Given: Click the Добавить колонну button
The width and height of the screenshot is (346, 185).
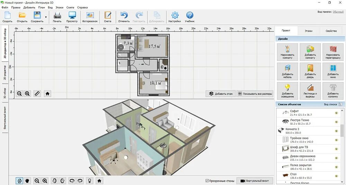Looking at the screenshot, I should click(x=333, y=91).
